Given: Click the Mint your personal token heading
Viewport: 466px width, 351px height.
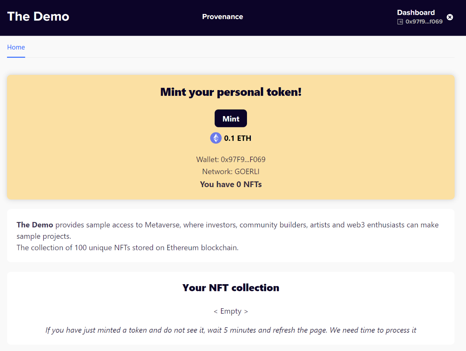Looking at the screenshot, I should pos(231,92).
